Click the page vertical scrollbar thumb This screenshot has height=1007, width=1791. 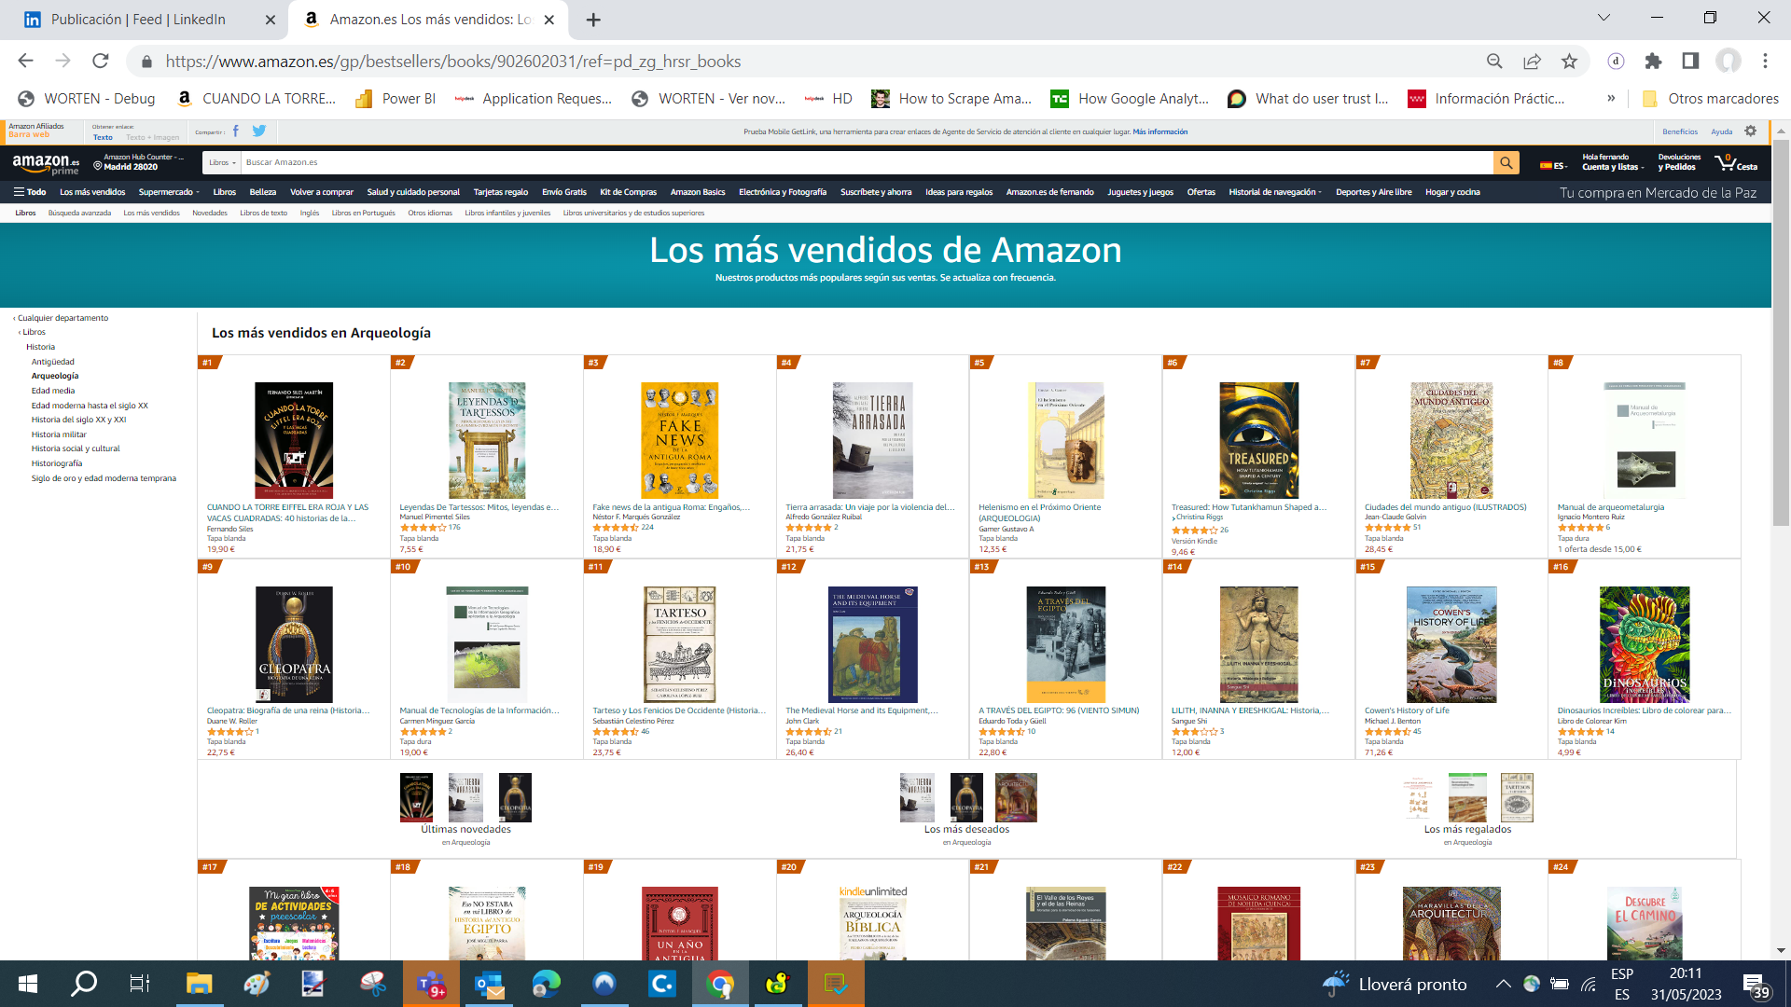pyautogui.click(x=1781, y=333)
